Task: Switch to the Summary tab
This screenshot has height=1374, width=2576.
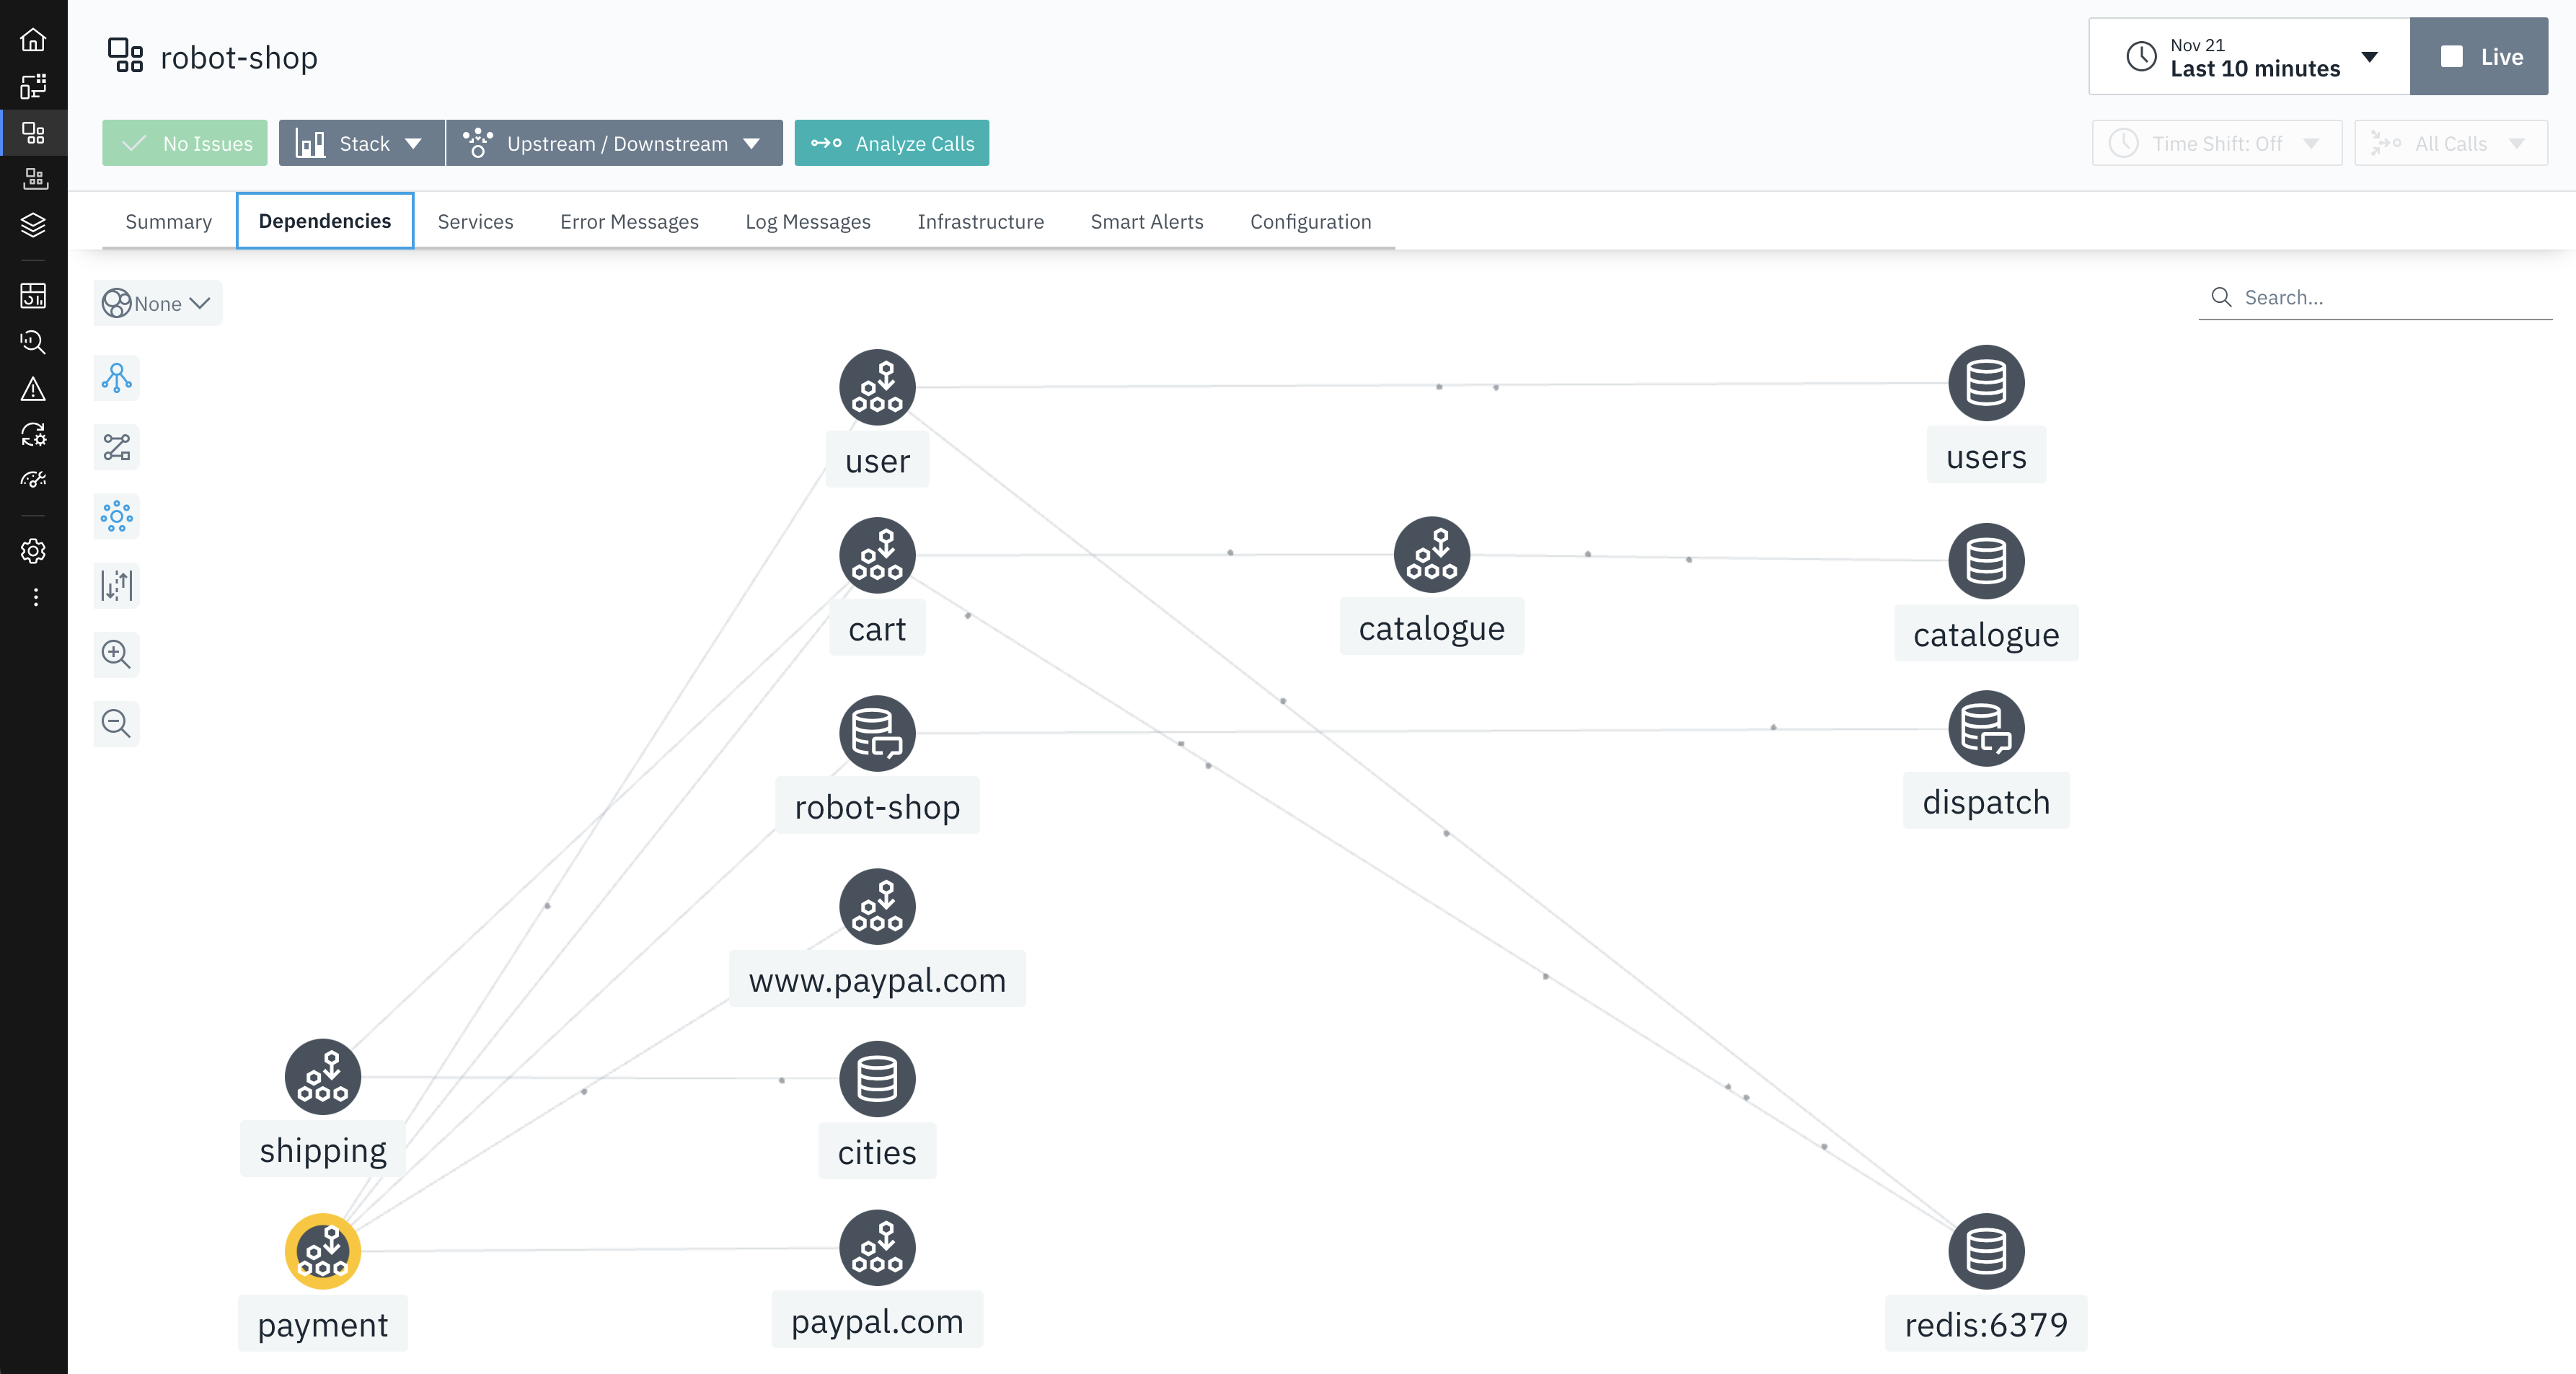Action: pos(168,221)
